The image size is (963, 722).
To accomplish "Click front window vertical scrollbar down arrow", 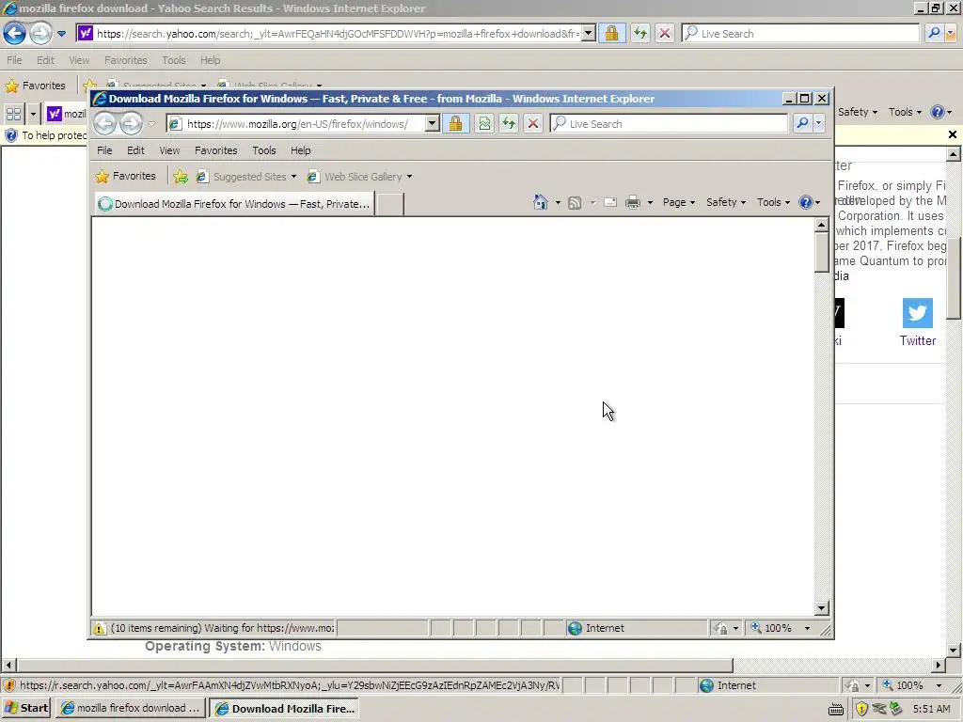I will [x=822, y=608].
